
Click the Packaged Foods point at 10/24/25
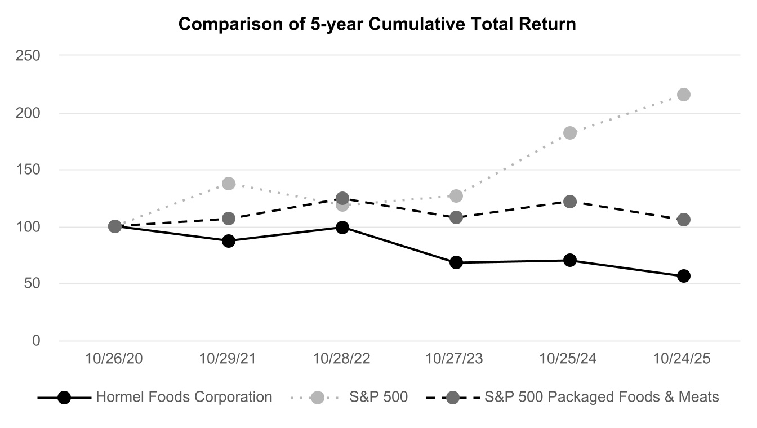(x=684, y=220)
